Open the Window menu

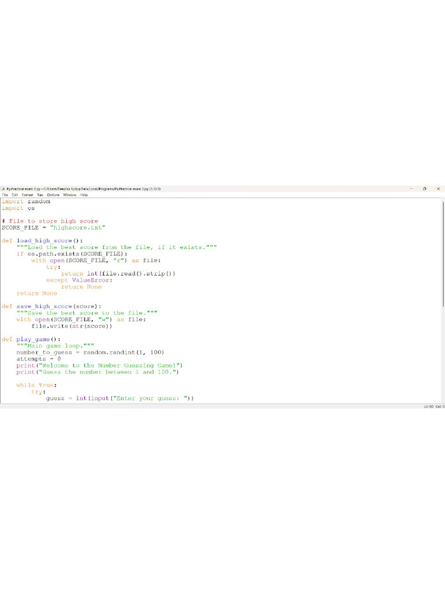[70, 195]
